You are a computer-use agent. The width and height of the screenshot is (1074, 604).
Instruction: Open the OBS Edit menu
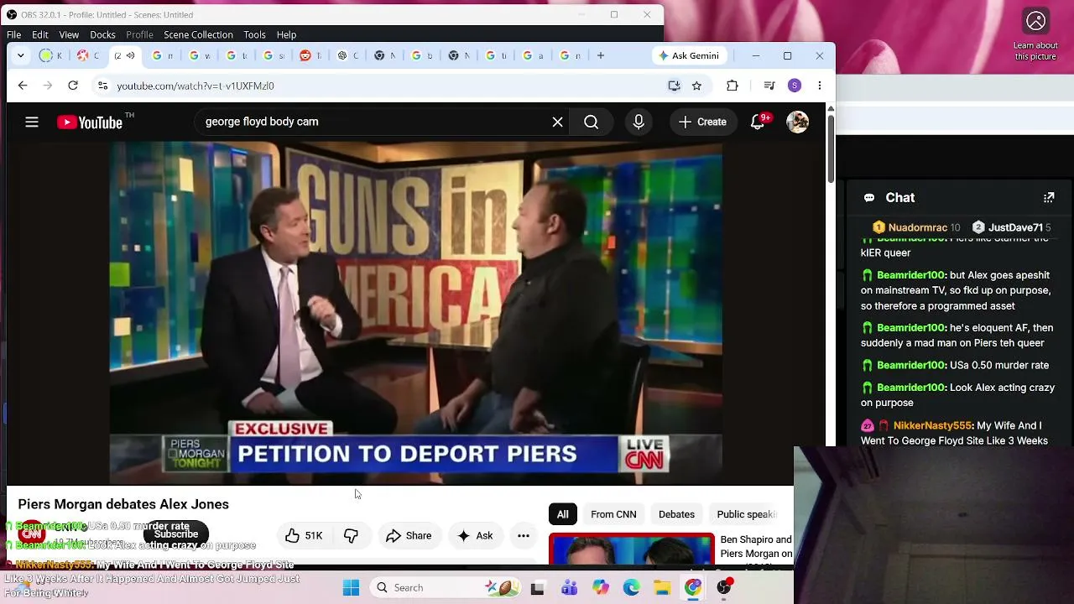(x=40, y=34)
